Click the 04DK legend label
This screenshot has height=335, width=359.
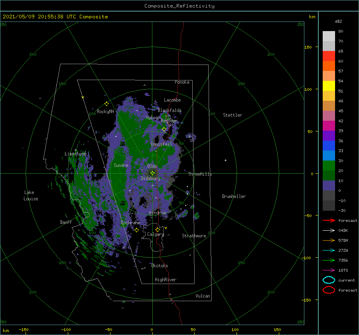[x=343, y=231]
